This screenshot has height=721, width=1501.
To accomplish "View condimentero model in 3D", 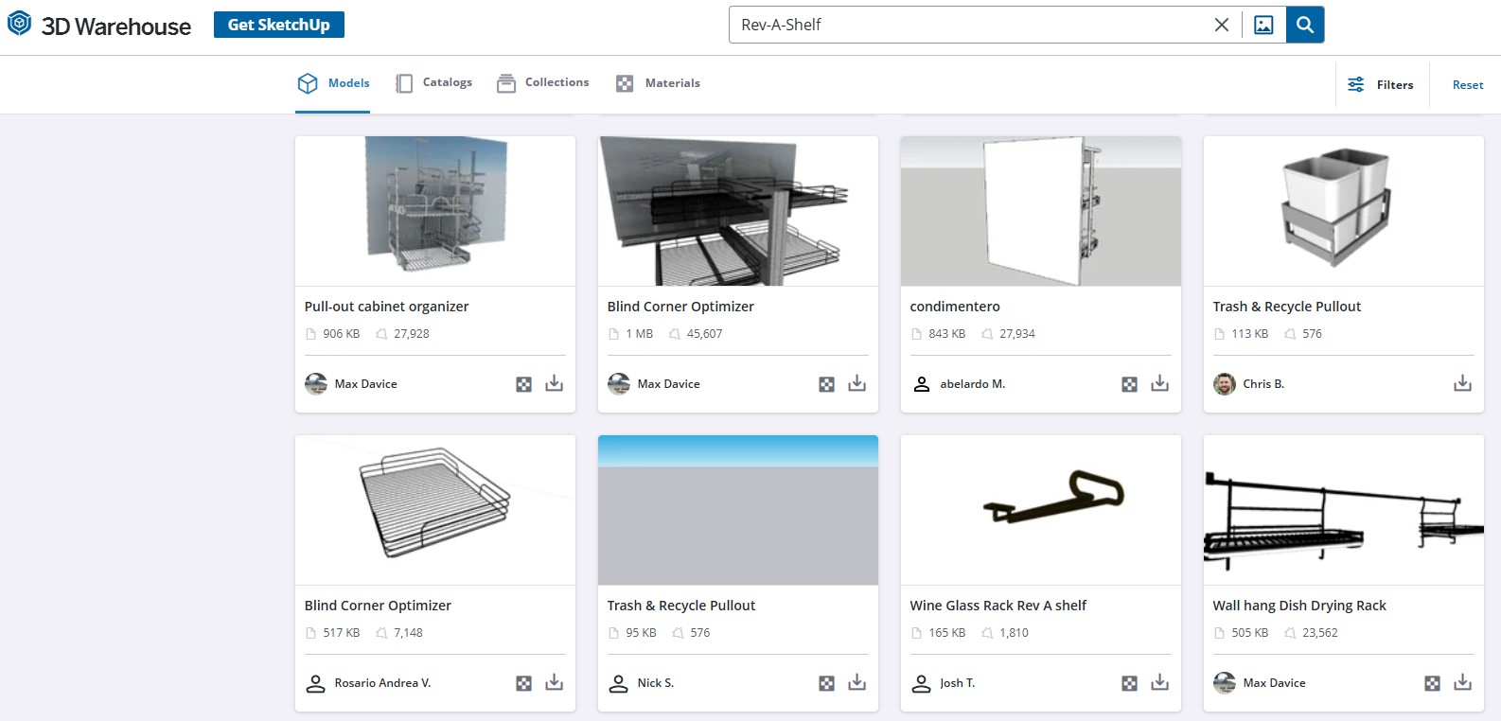I will point(1130,383).
